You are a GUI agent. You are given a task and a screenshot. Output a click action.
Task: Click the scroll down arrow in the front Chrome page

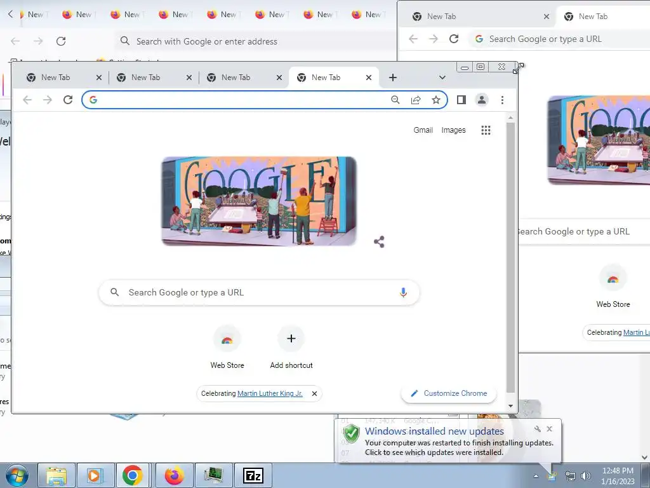point(511,406)
